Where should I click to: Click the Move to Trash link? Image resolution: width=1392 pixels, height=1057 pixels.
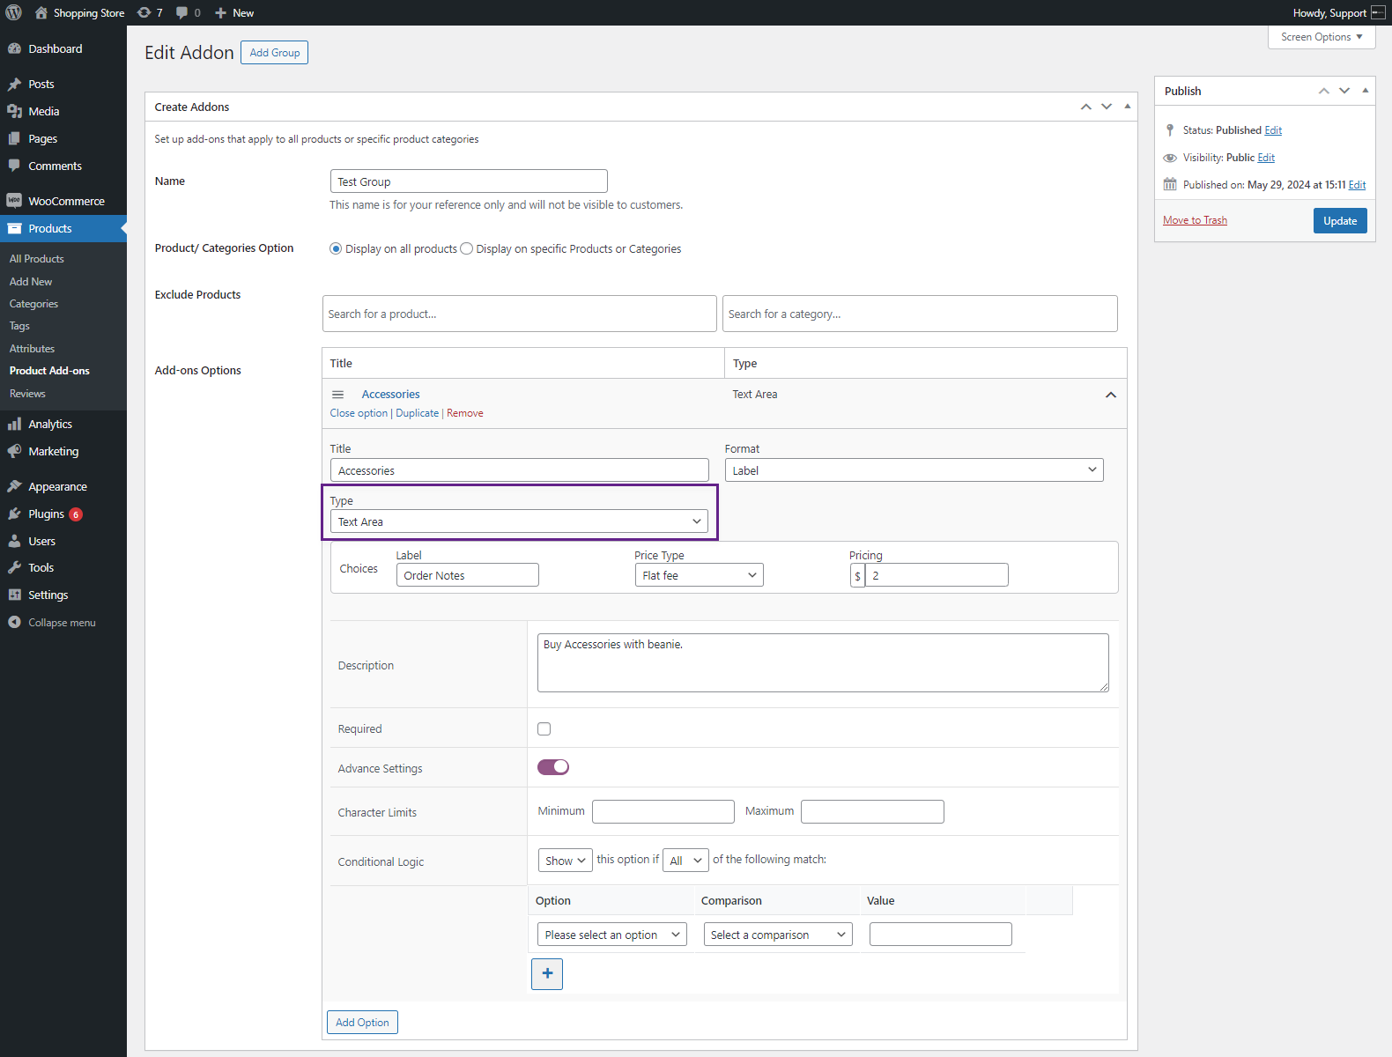(x=1195, y=220)
